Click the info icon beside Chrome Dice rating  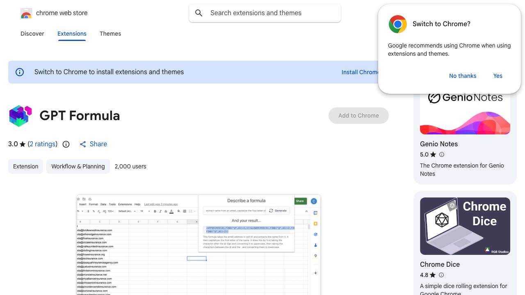tap(441, 275)
